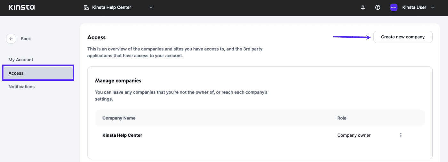Go to My Account in sidebar
448x162 pixels.
[21, 60]
